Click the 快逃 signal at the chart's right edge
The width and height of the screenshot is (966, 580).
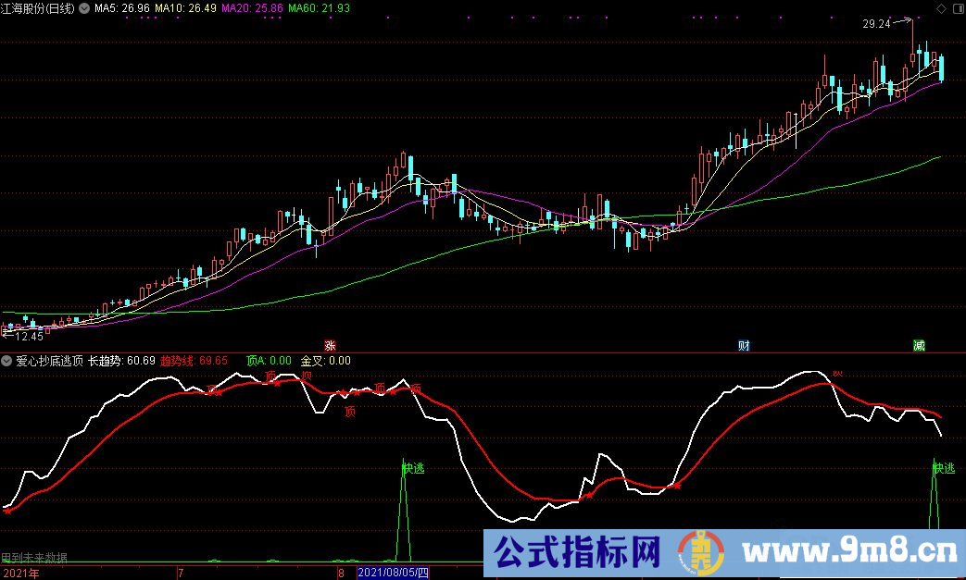944,469
